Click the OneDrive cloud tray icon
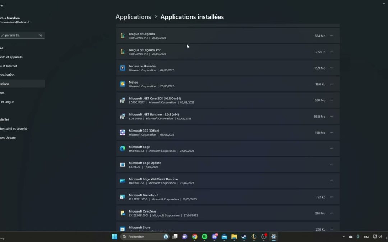Viewport: 388px width, 242px height. [351, 237]
